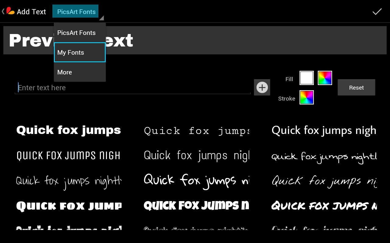This screenshot has width=390, height=243.
Task: Focus the 'Enter text here' field
Action: pyautogui.click(x=133, y=88)
